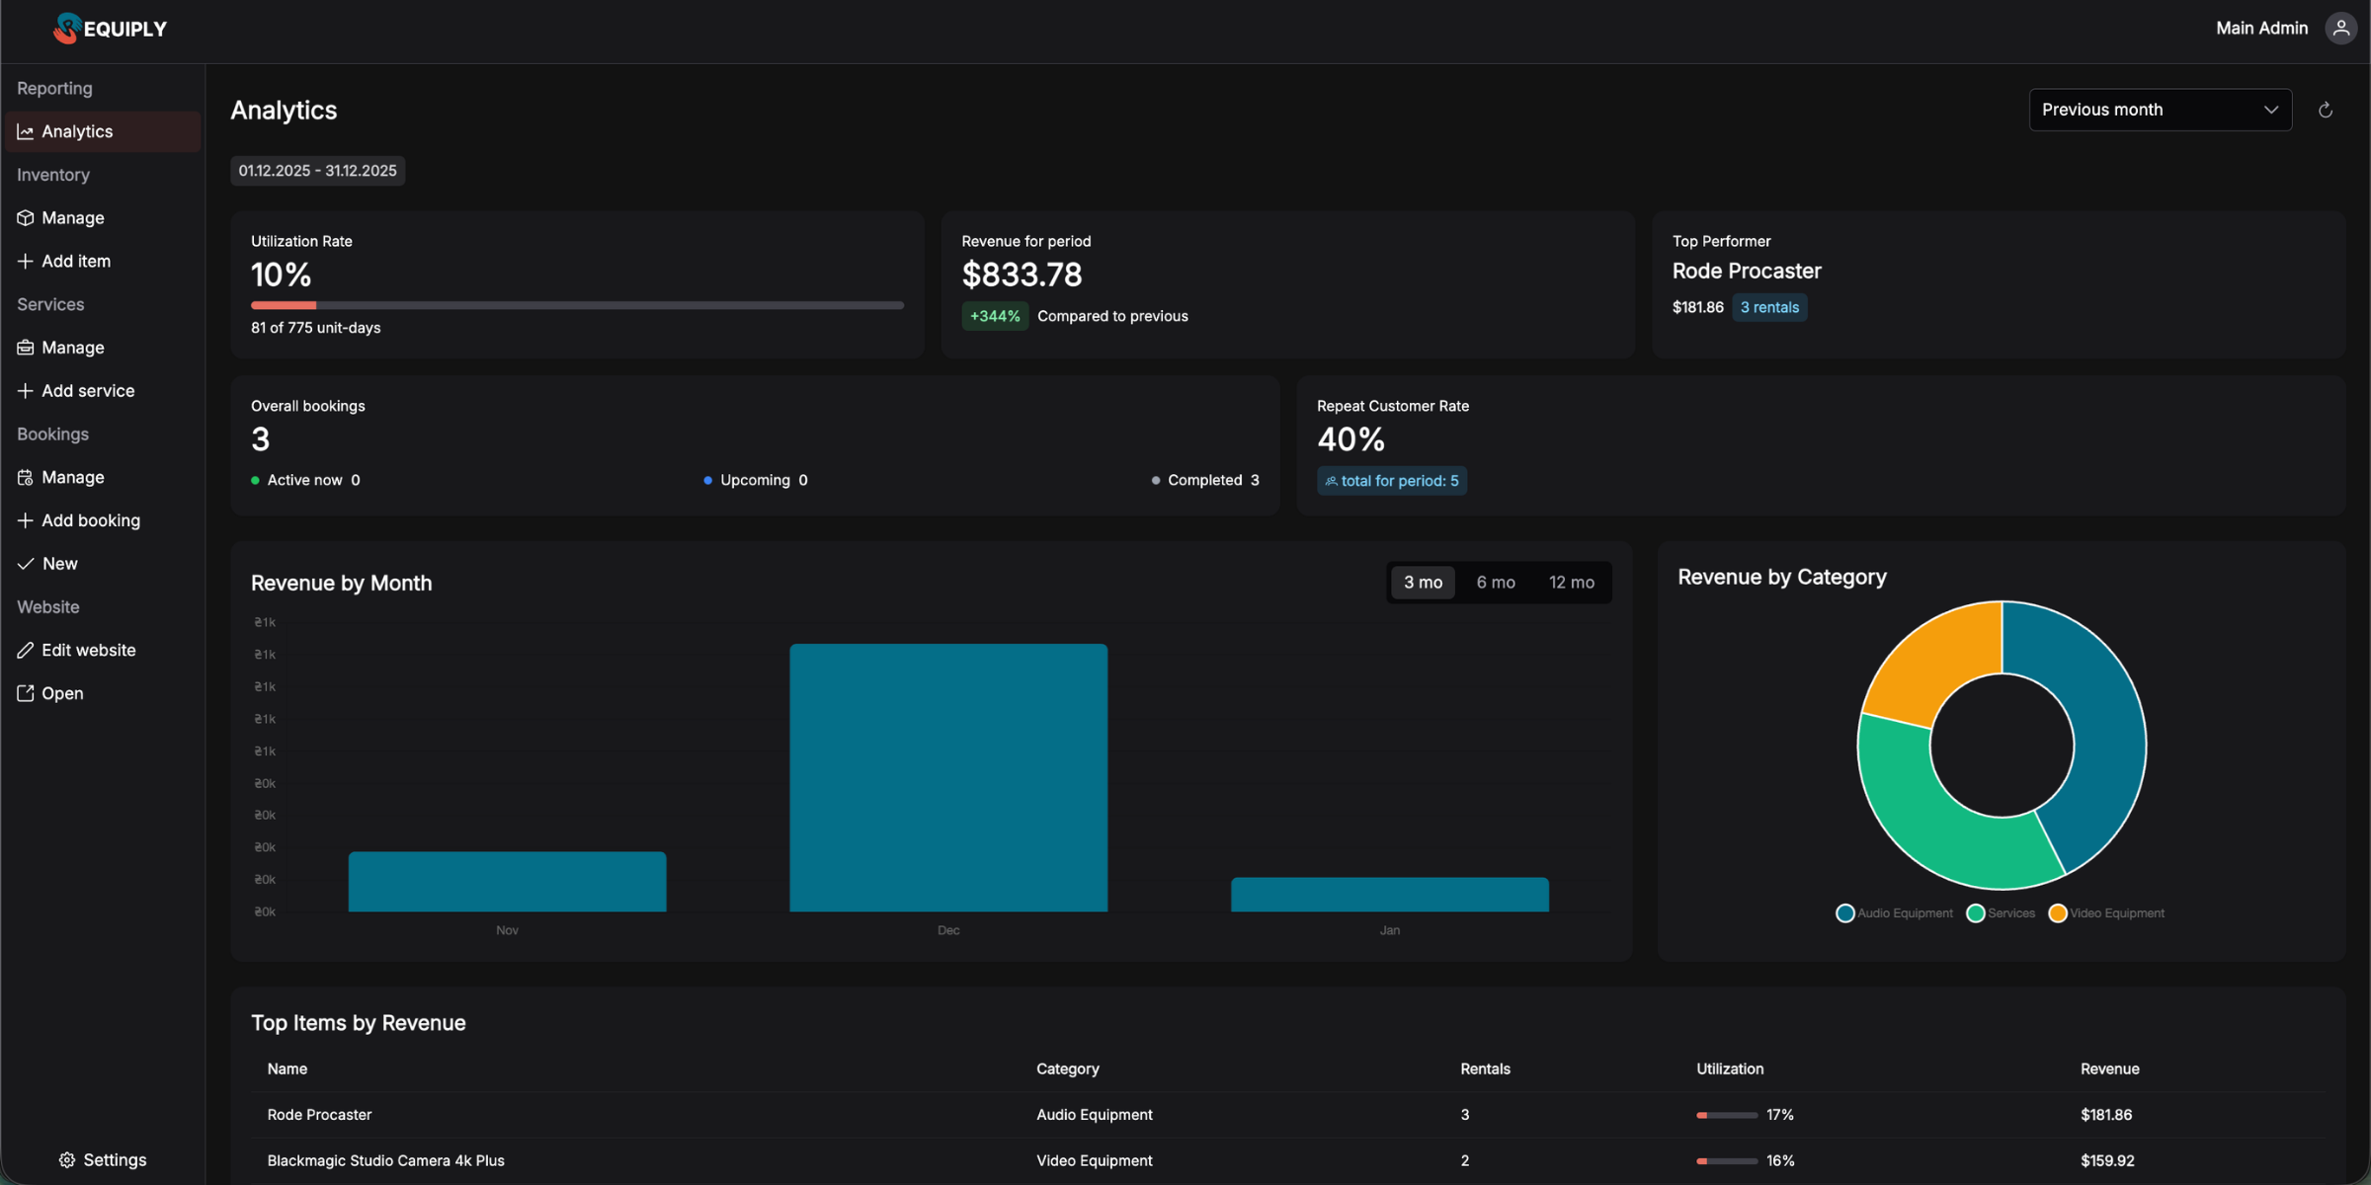2371x1185 pixels.
Task: Click the Utilization Rate progress bar
Action: click(x=577, y=305)
